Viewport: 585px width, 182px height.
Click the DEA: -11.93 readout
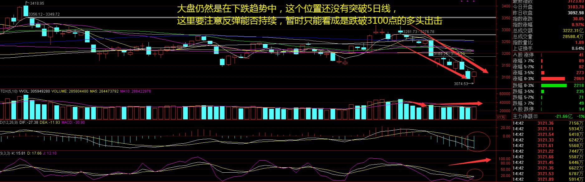49,122
